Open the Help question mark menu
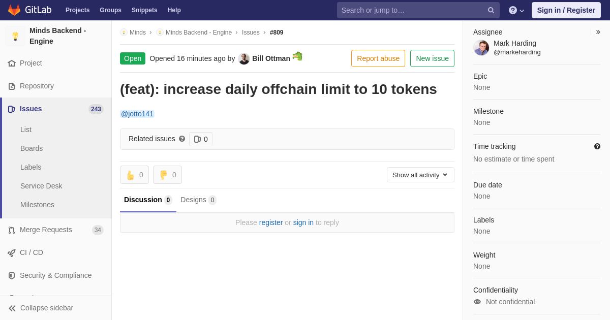The image size is (610, 320). (516, 10)
